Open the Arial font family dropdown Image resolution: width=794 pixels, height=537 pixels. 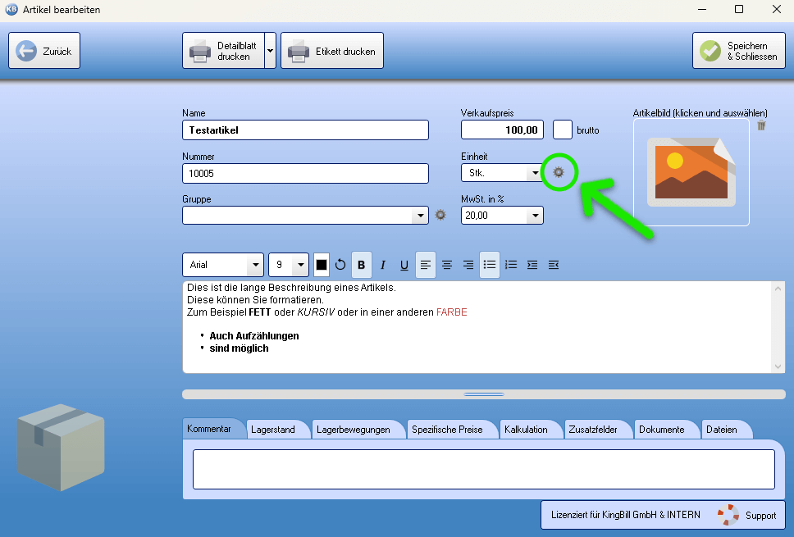[255, 265]
